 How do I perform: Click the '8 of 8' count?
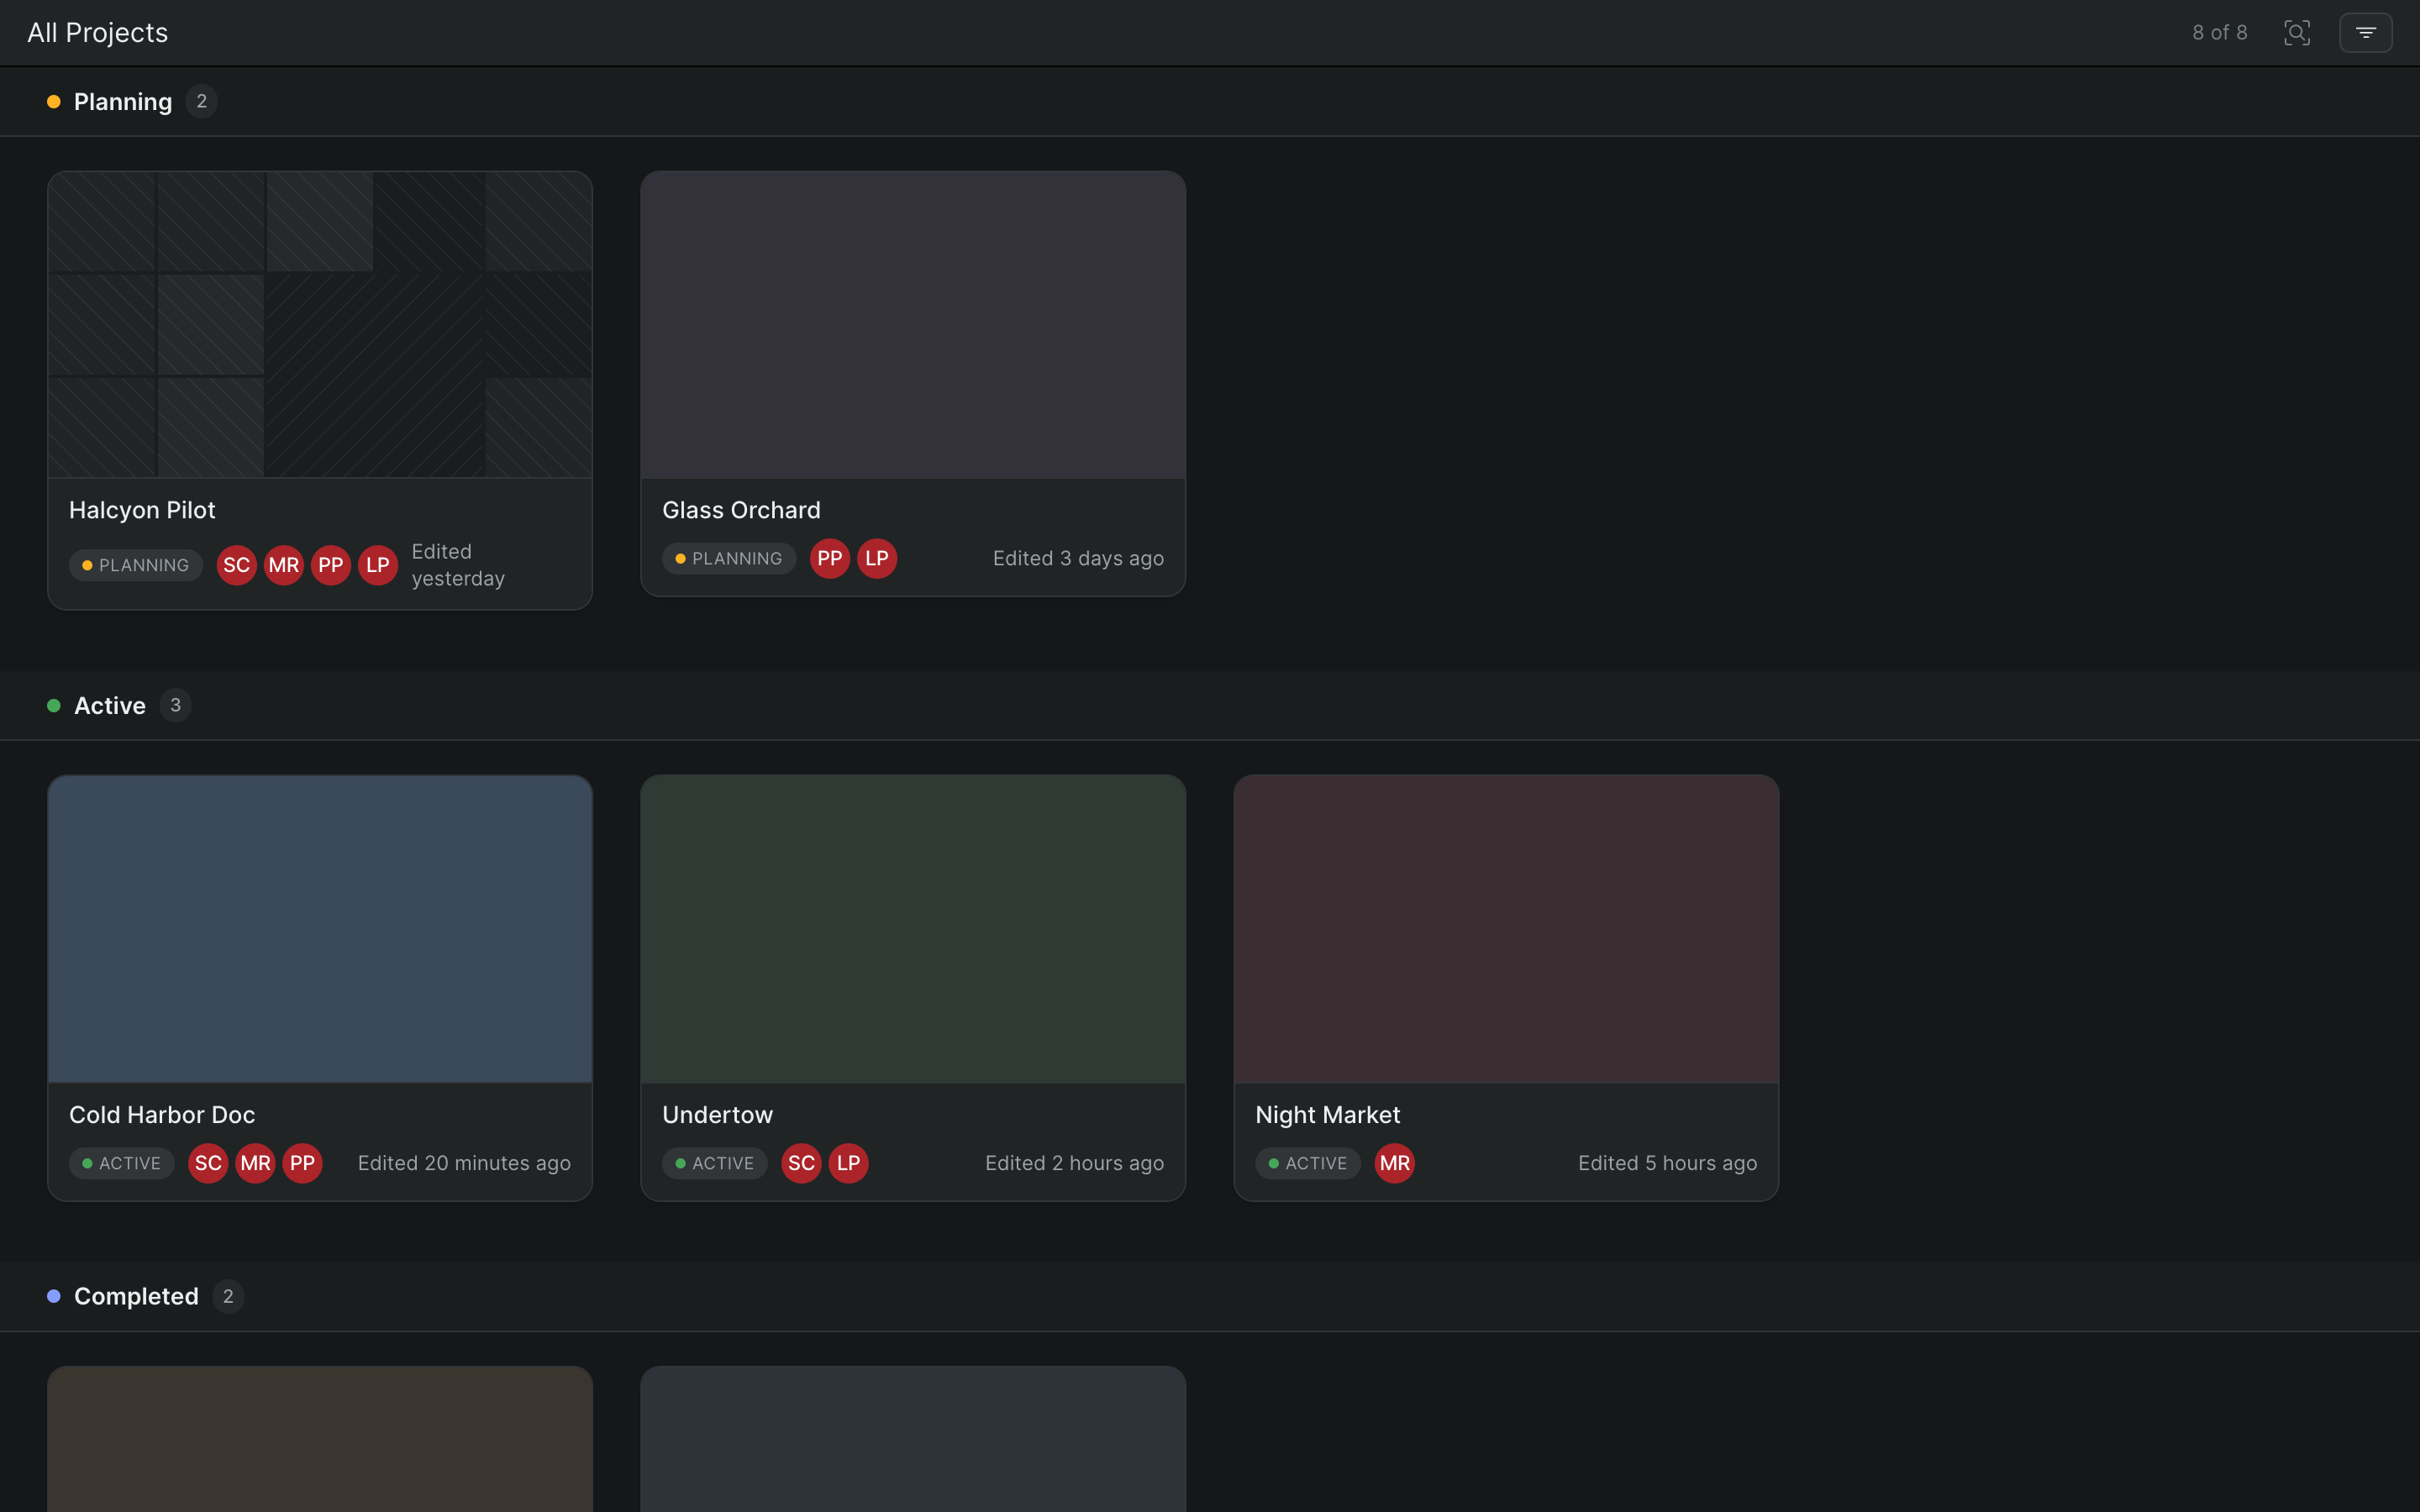tap(2219, 33)
